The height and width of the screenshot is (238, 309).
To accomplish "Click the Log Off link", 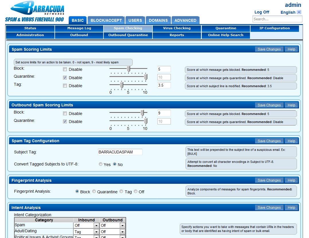I will 262,12.
